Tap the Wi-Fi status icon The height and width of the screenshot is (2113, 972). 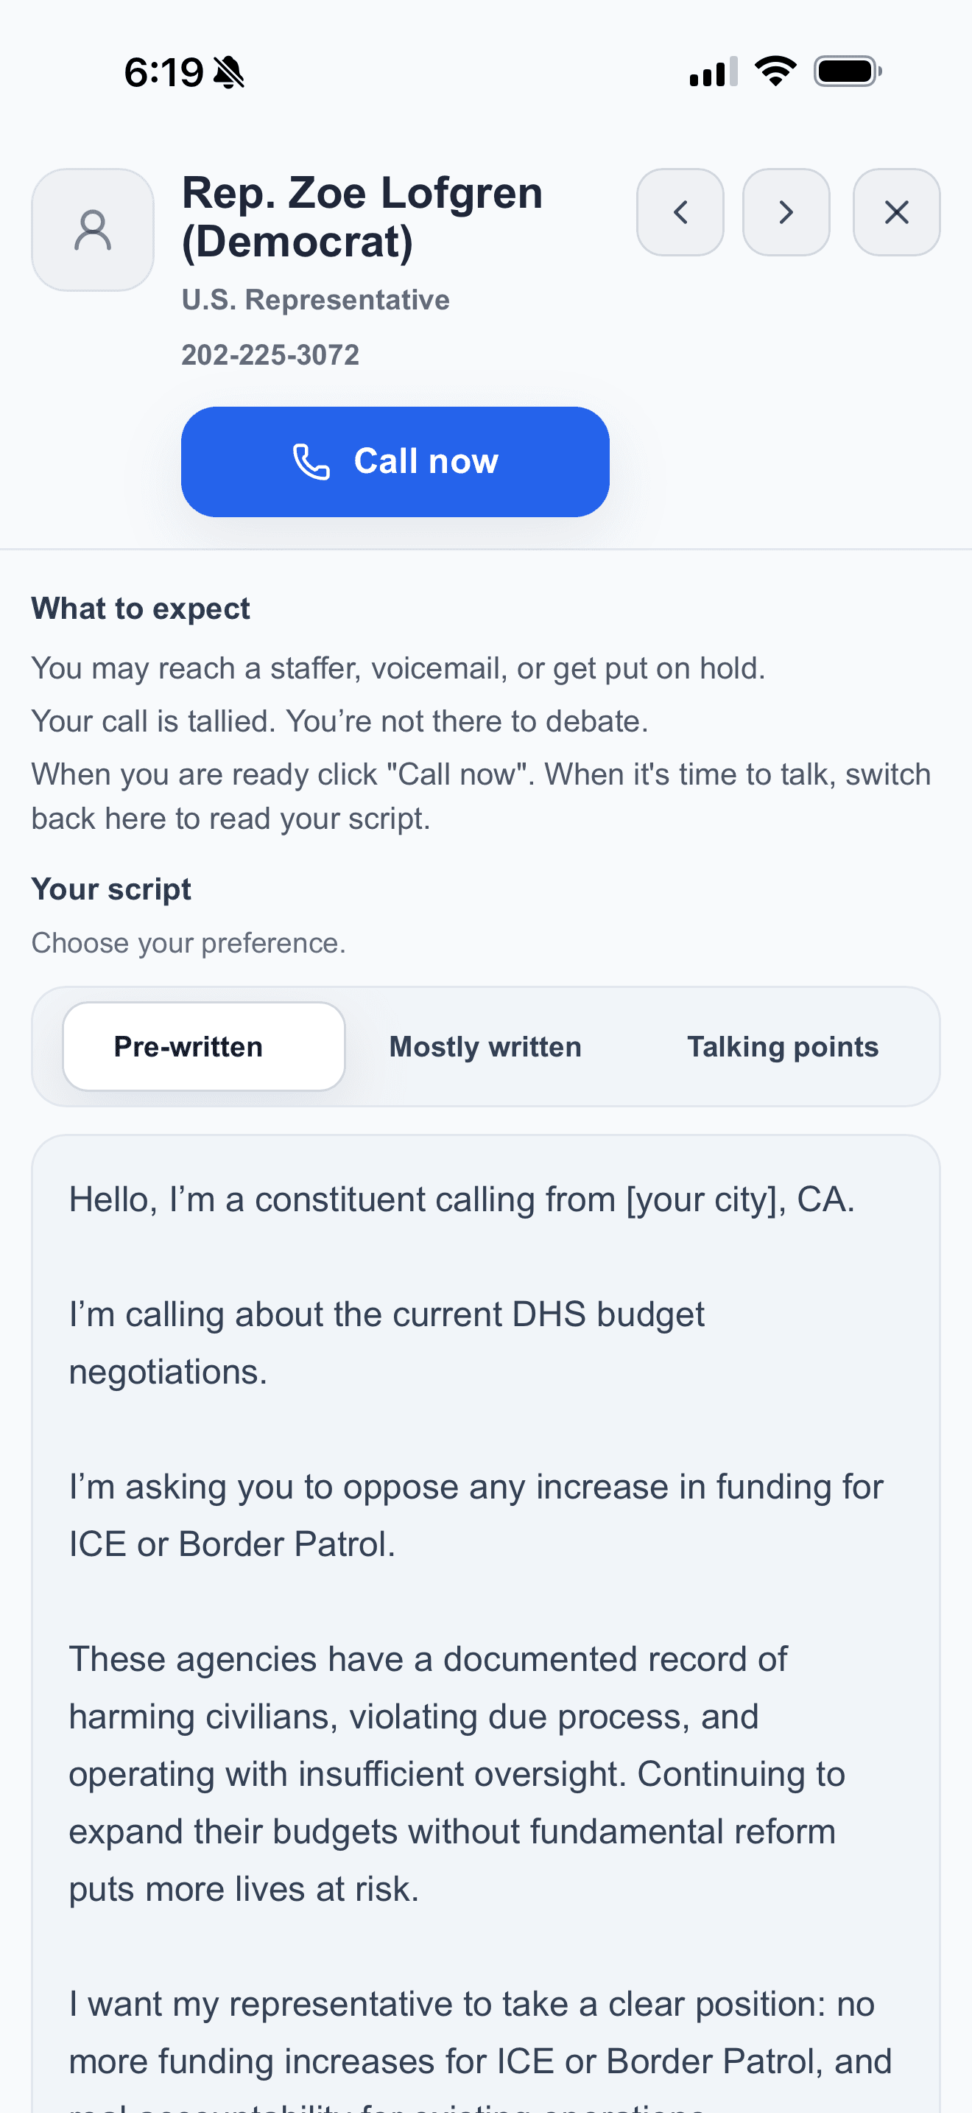(774, 71)
